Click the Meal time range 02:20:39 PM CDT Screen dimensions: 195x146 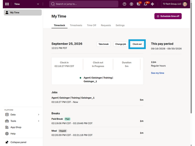pyautogui.click(x=72, y=135)
